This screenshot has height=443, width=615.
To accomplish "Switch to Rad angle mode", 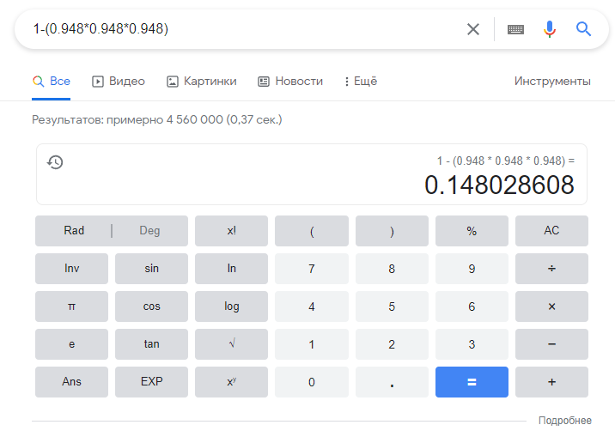I will (x=74, y=231).
